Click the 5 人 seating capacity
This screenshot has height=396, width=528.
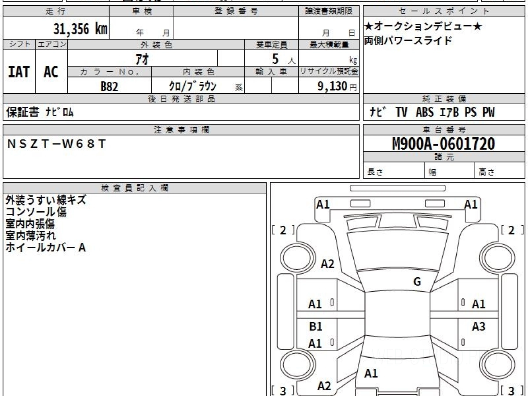[283, 59]
